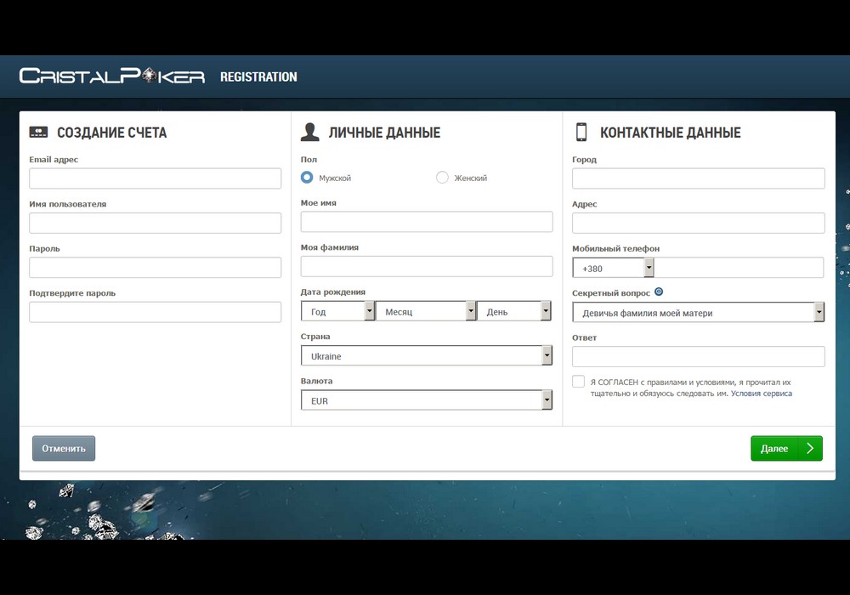Expand the День birth day dropdown
Image resolution: width=850 pixels, height=595 pixels.
click(514, 312)
